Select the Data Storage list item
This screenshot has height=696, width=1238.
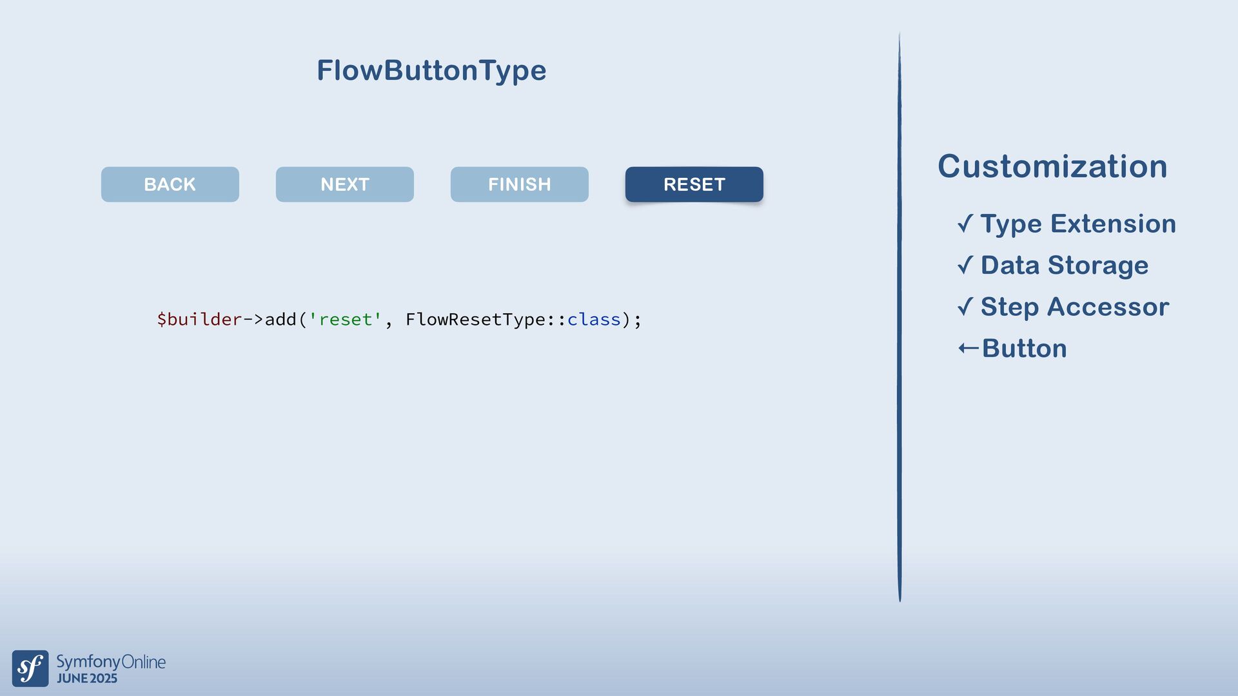[x=1064, y=265]
